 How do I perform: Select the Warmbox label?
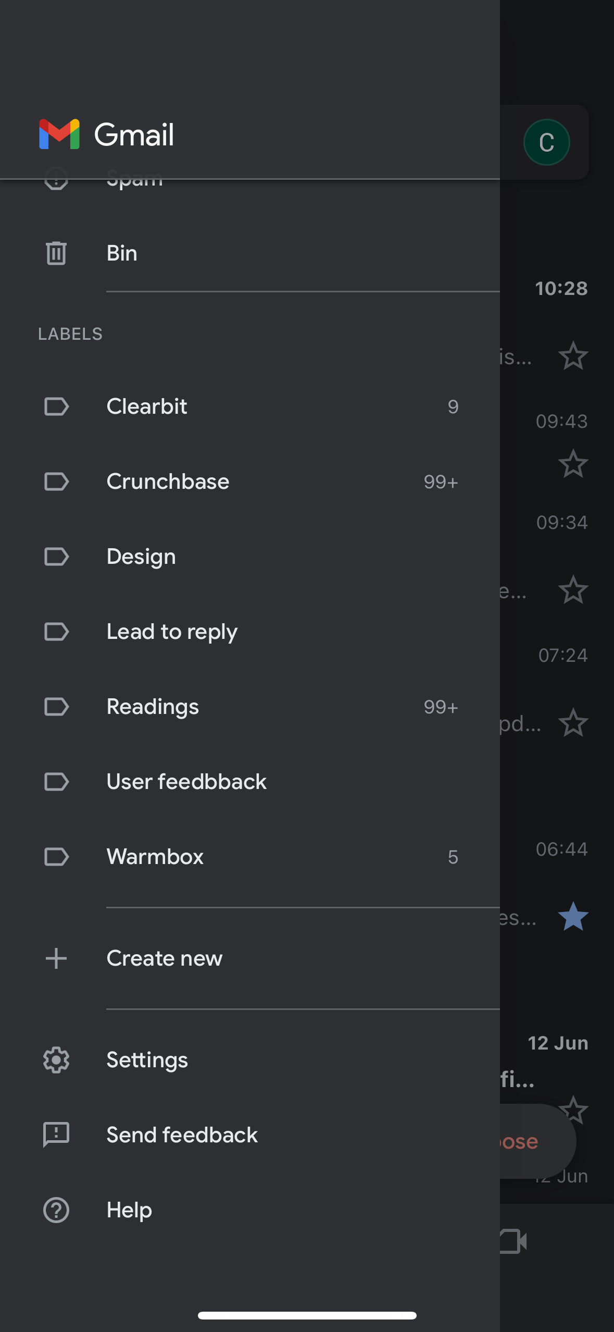(x=155, y=857)
